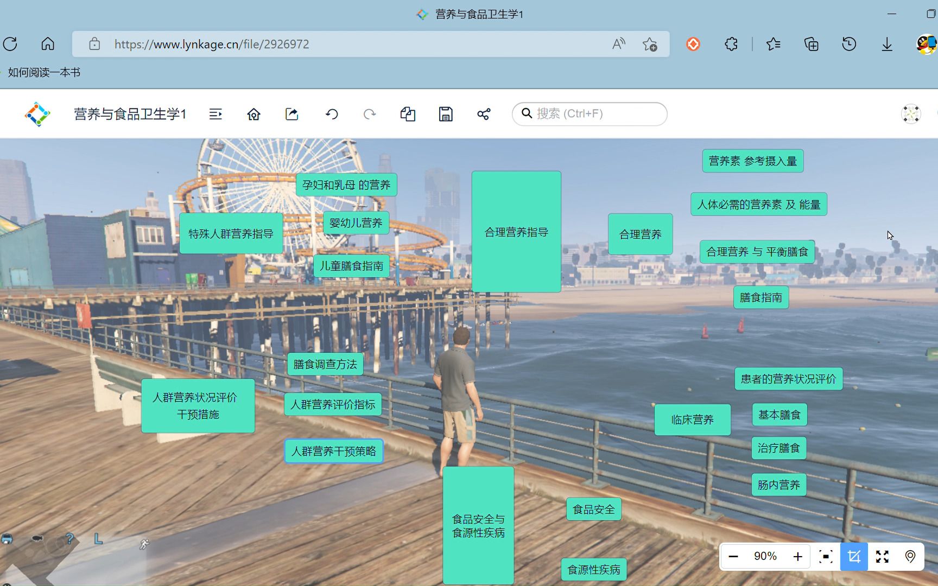The image size is (938, 586).
Task: Go to the app home icon
Action: [x=253, y=114]
